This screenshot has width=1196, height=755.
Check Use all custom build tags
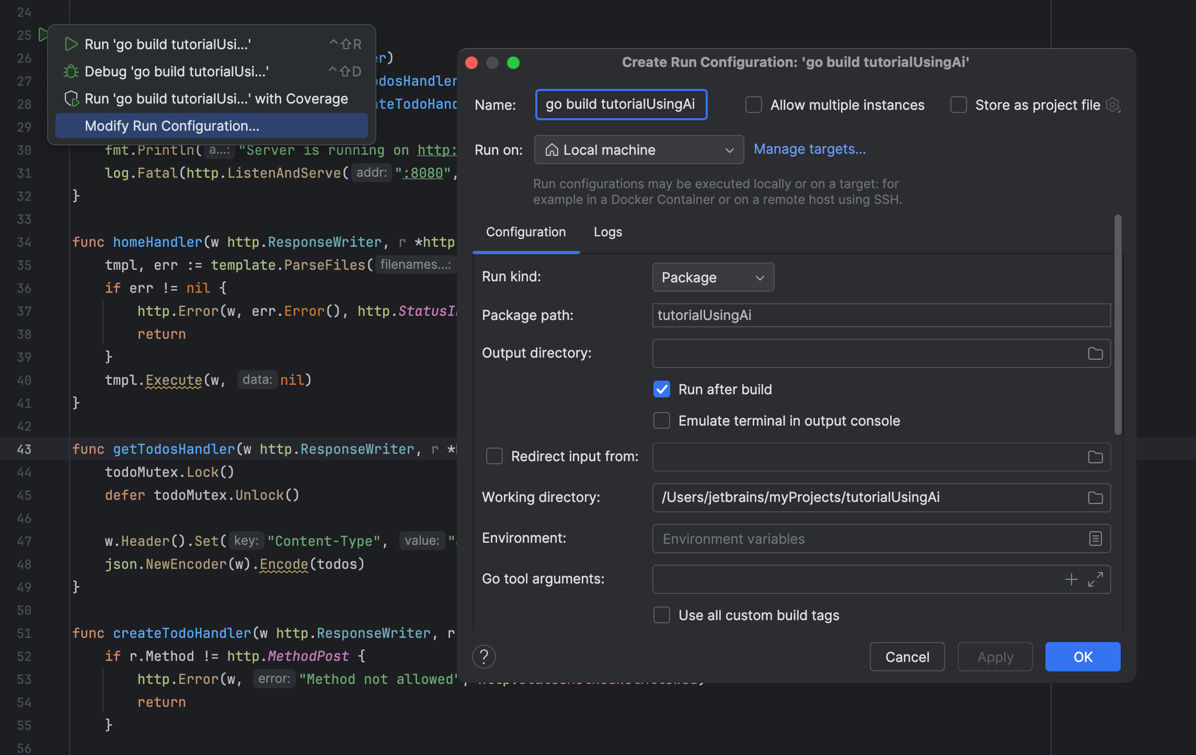[662, 615]
